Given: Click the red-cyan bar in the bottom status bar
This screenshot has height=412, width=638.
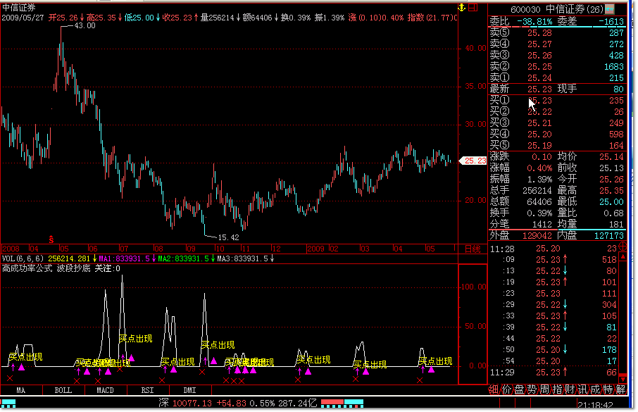Looking at the screenshot, I should [x=342, y=403].
